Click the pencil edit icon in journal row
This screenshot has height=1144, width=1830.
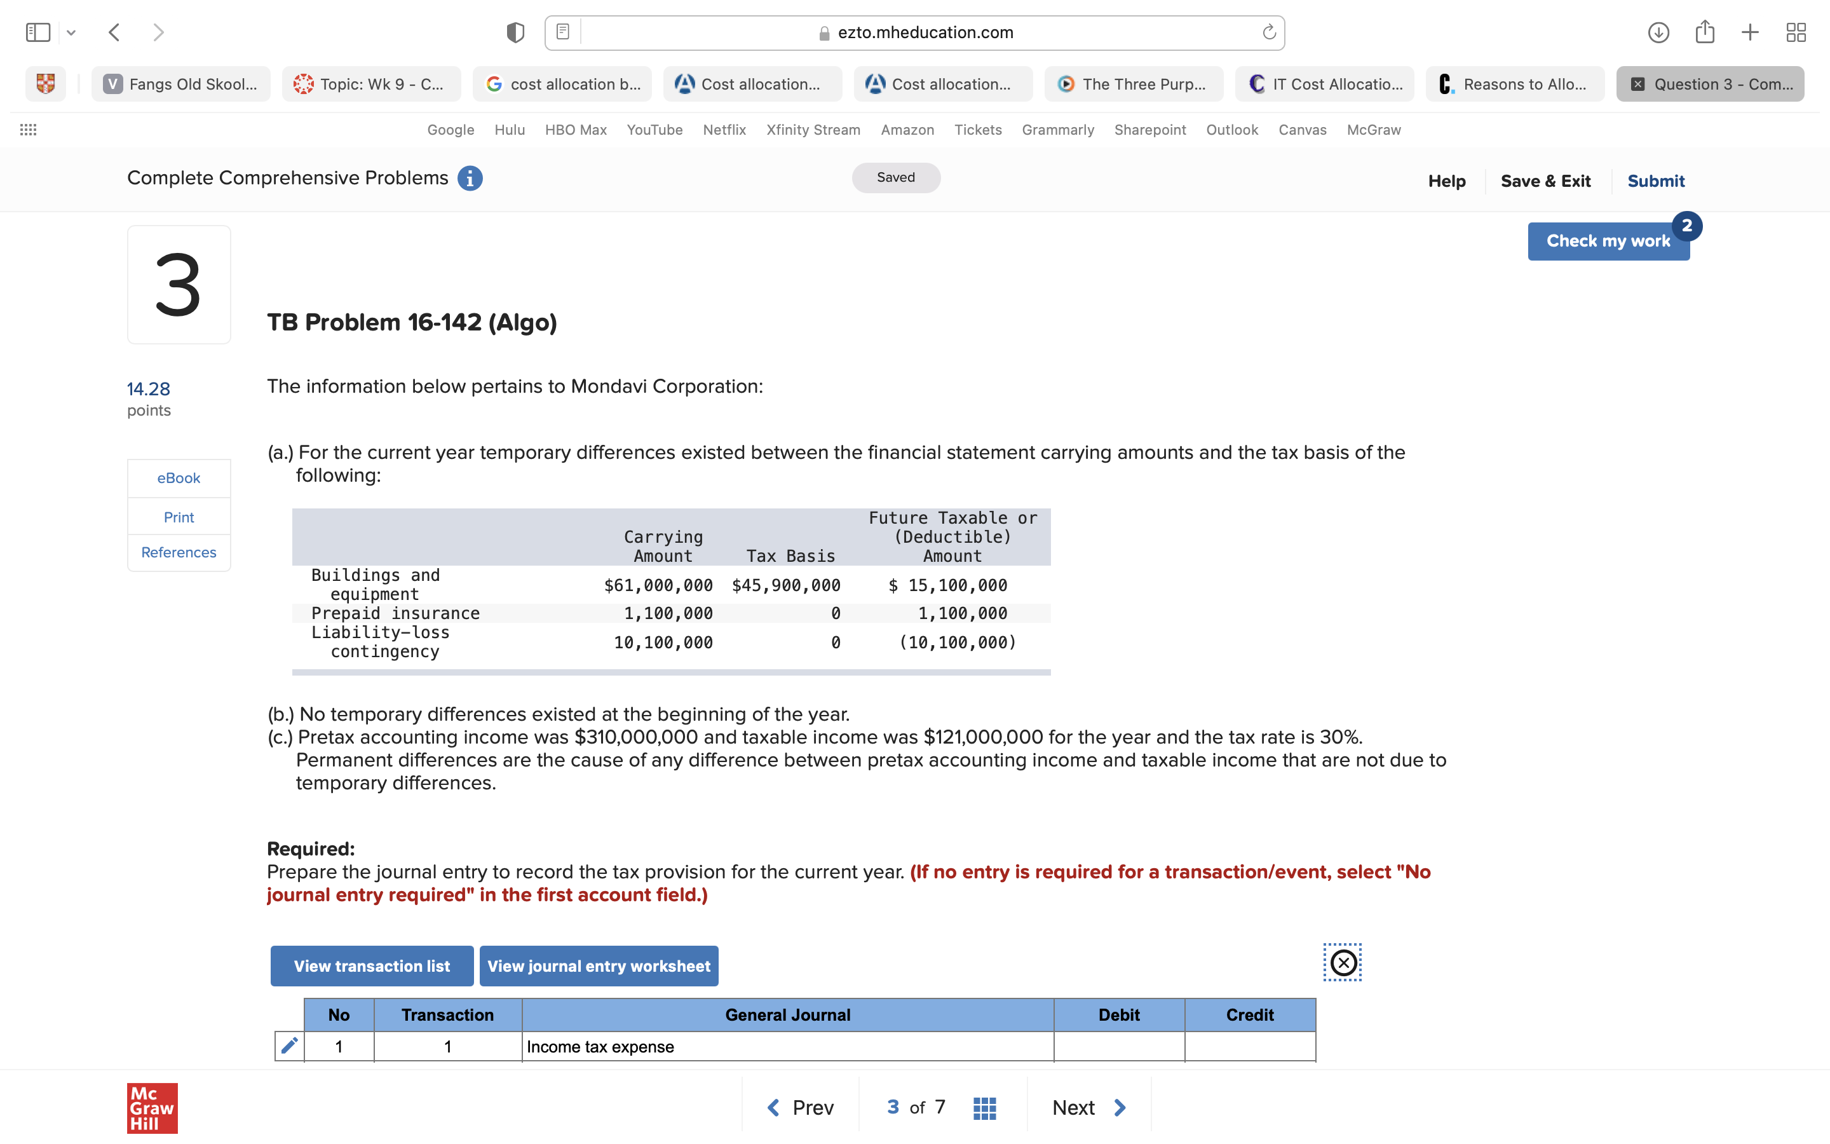(289, 1045)
